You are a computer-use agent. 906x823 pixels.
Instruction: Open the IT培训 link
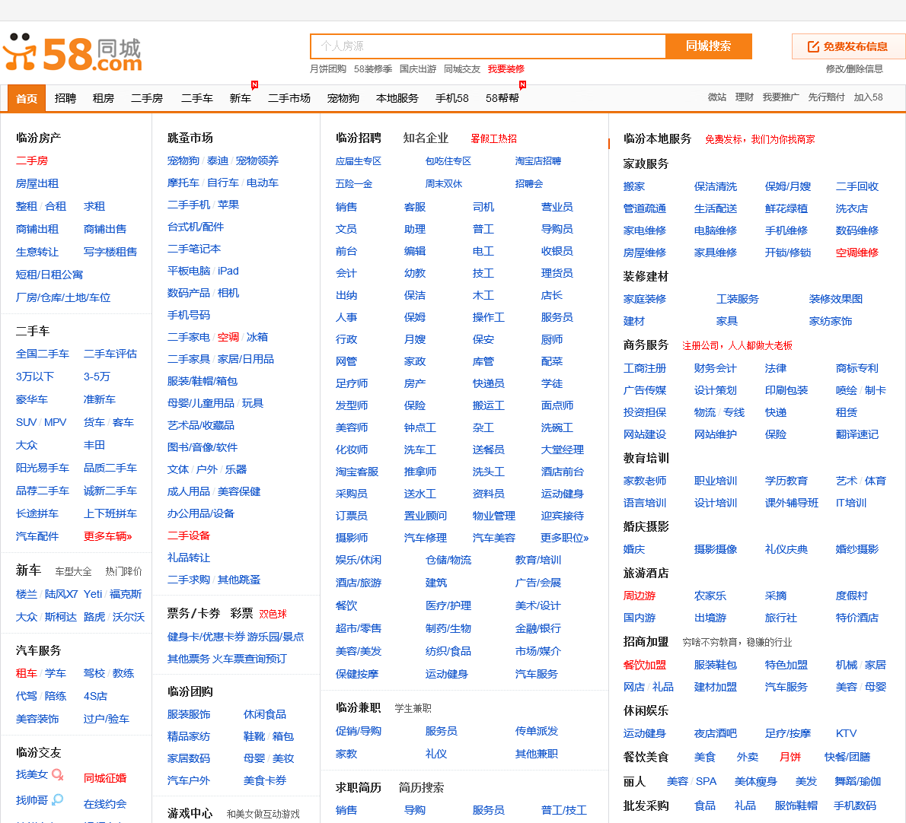pyautogui.click(x=850, y=503)
